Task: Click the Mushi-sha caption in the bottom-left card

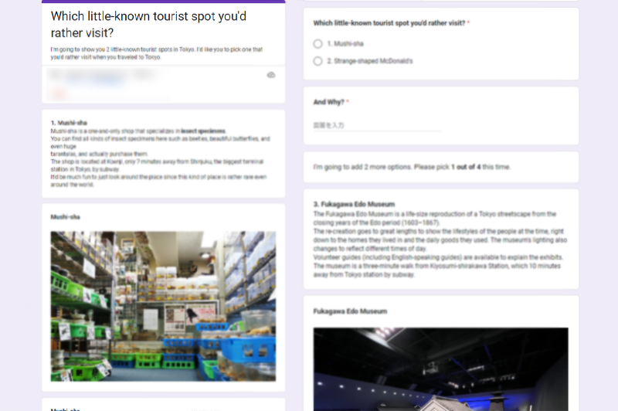Action: coord(65,408)
